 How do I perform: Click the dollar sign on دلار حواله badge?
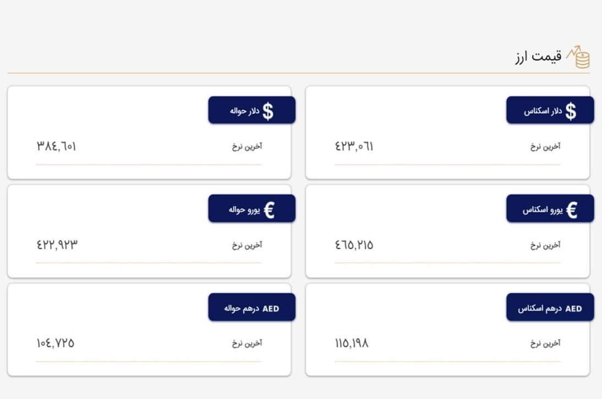268,111
